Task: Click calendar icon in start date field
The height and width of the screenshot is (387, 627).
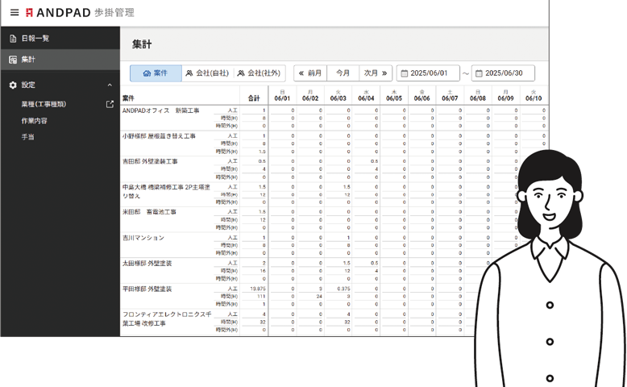Action: (403, 73)
